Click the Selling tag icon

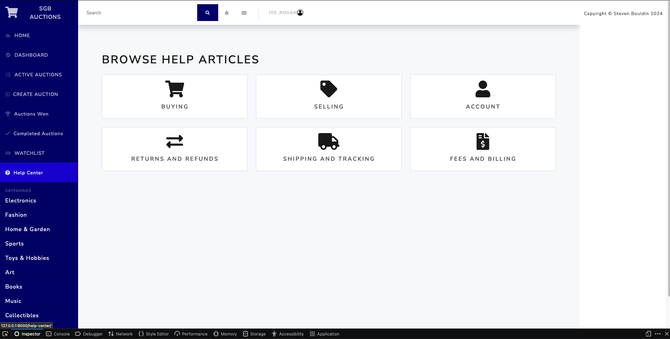[x=329, y=89]
